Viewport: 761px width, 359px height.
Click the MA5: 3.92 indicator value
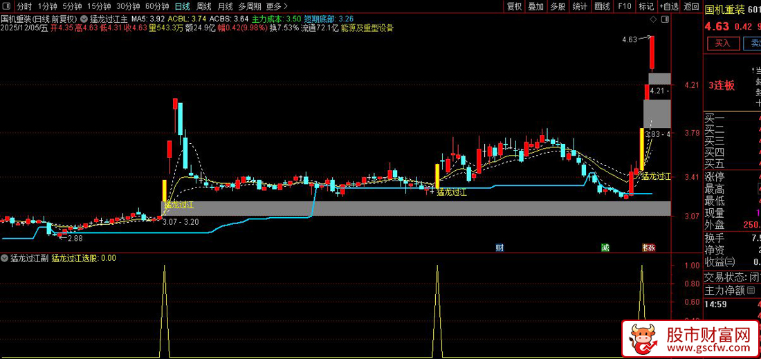tap(149, 19)
